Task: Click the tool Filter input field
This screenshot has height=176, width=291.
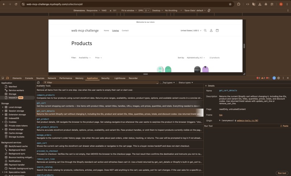Action: (x=101, y=82)
